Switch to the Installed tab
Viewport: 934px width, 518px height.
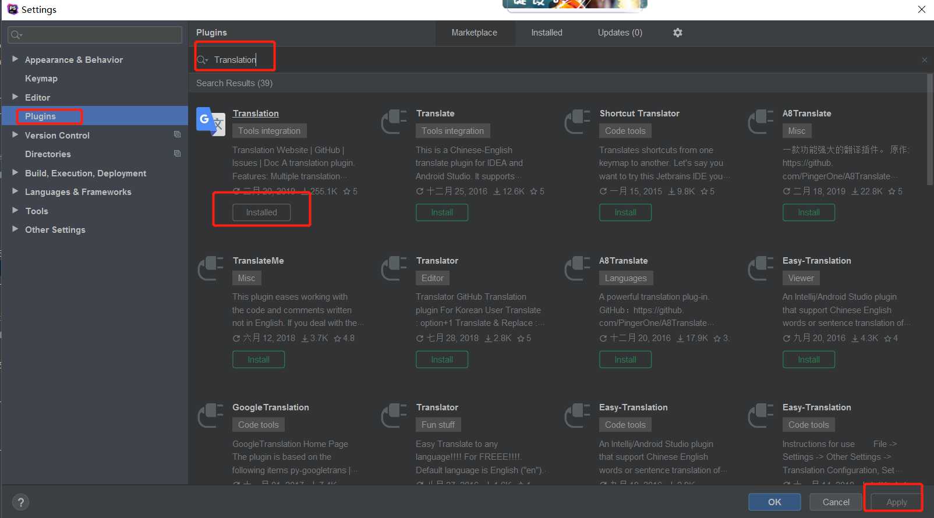pos(547,33)
